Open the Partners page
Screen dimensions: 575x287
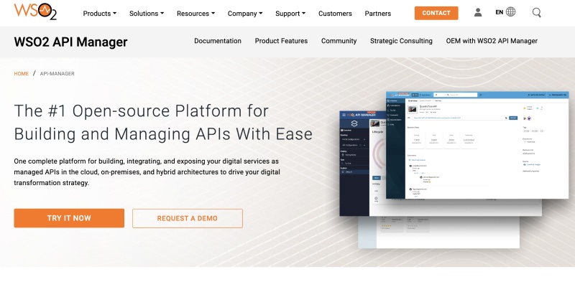[378, 14]
